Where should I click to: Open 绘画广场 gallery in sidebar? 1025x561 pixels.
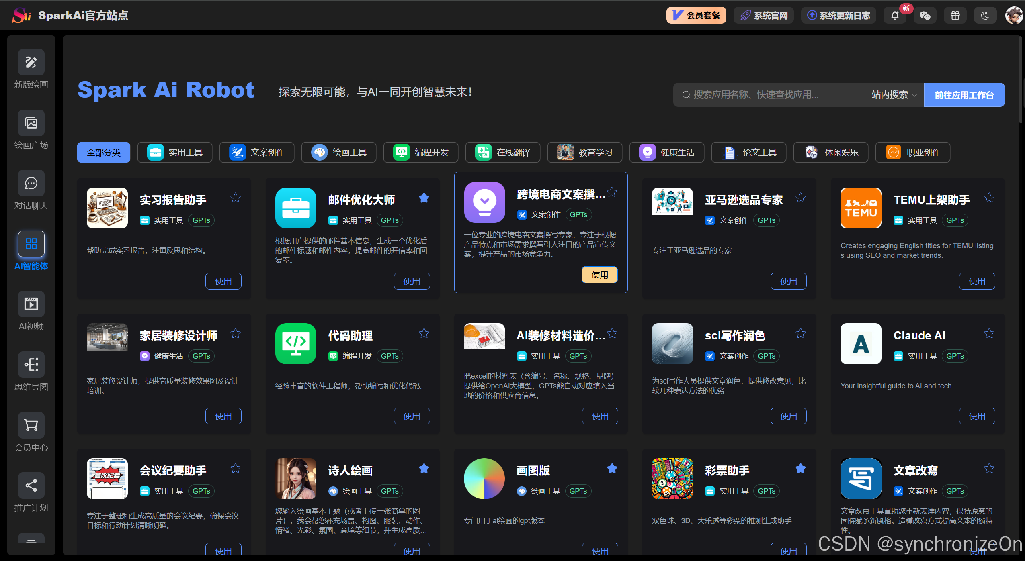[31, 123]
